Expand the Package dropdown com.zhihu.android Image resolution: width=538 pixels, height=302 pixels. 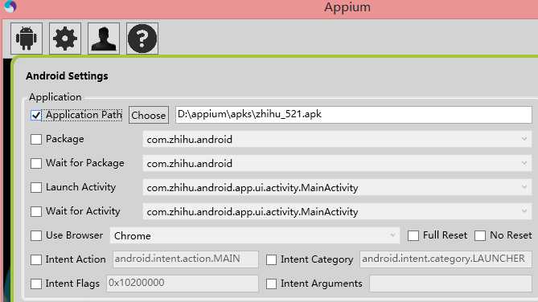pyautogui.click(x=337, y=139)
